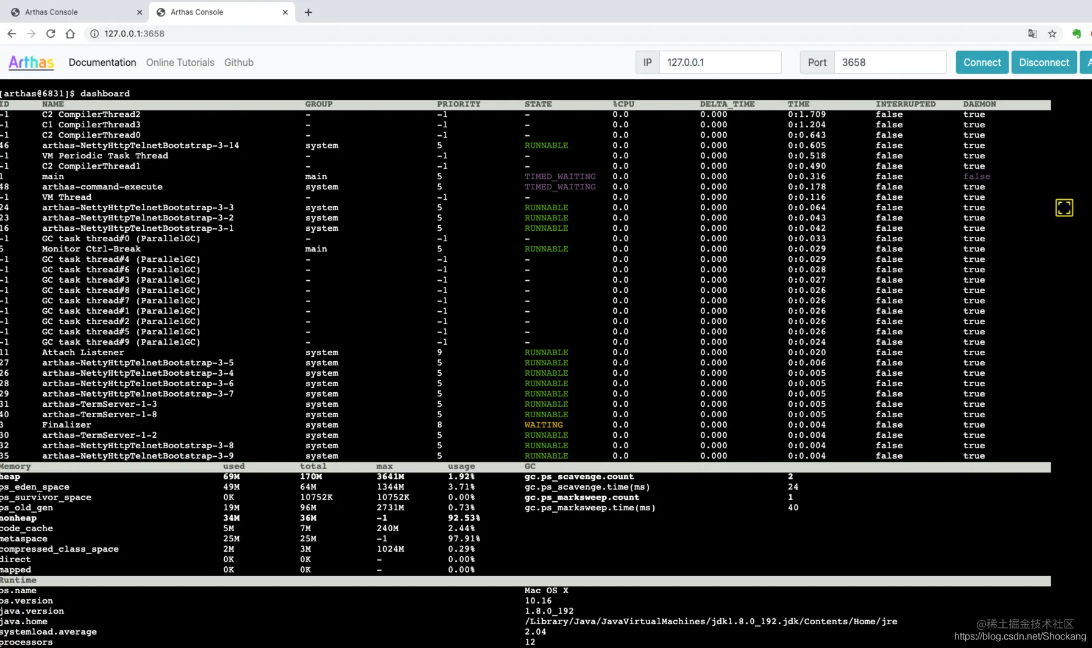This screenshot has width=1092, height=648.
Task: View site information icon beside the URL
Action: [94, 33]
